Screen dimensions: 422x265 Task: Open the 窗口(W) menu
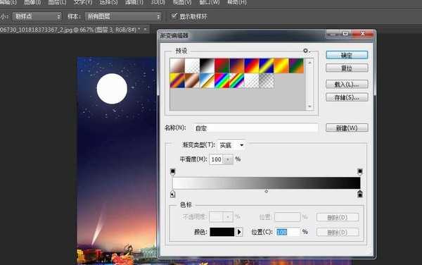(x=209, y=2)
